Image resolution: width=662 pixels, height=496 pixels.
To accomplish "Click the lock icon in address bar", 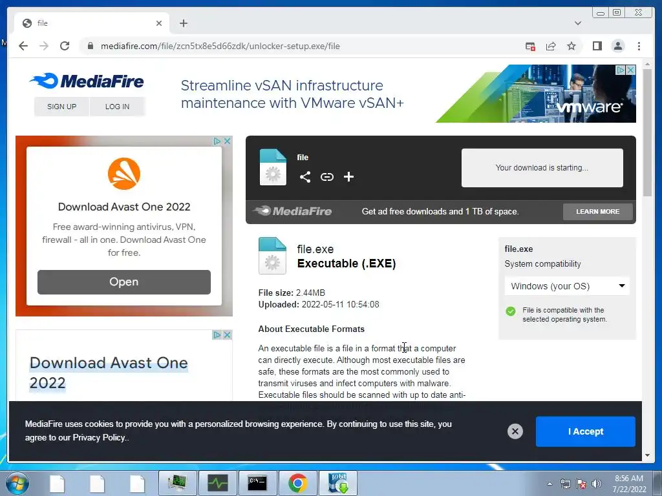I will click(91, 46).
